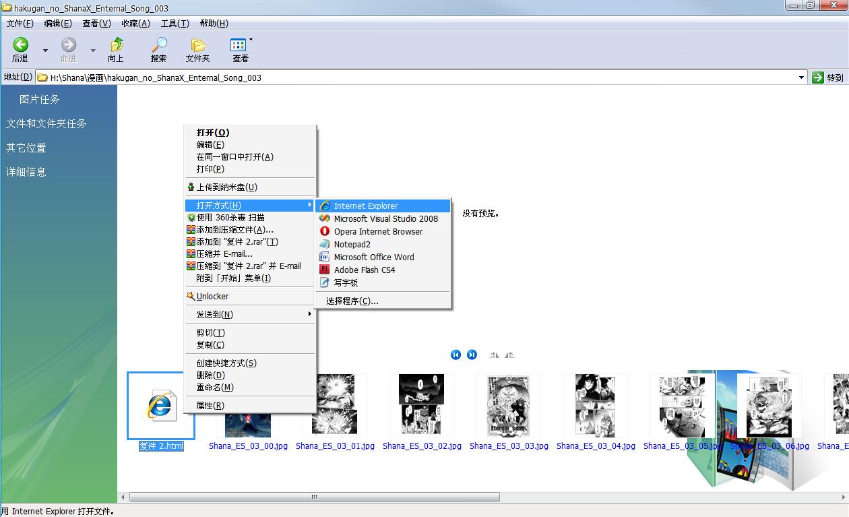The width and height of the screenshot is (849, 517).
Task: Expand the 详细信息 panel
Action: pyautogui.click(x=26, y=172)
